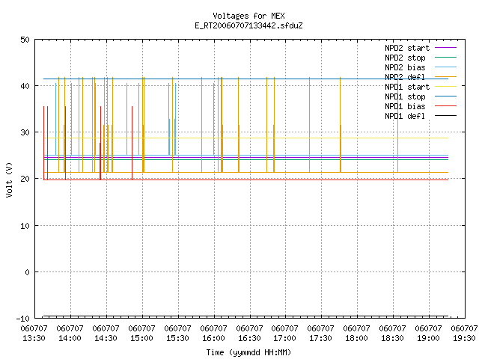Click the 'NPD1 stop' legend label
The width and height of the screenshot is (479, 359).
click(405, 96)
